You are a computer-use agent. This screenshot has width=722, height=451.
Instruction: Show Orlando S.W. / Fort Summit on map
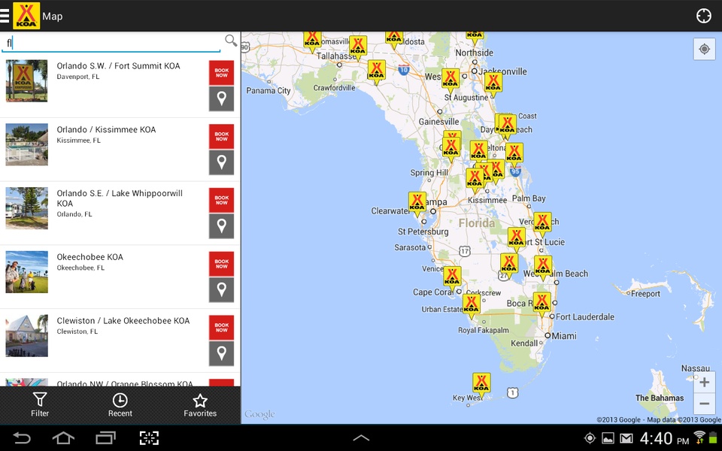click(x=221, y=99)
